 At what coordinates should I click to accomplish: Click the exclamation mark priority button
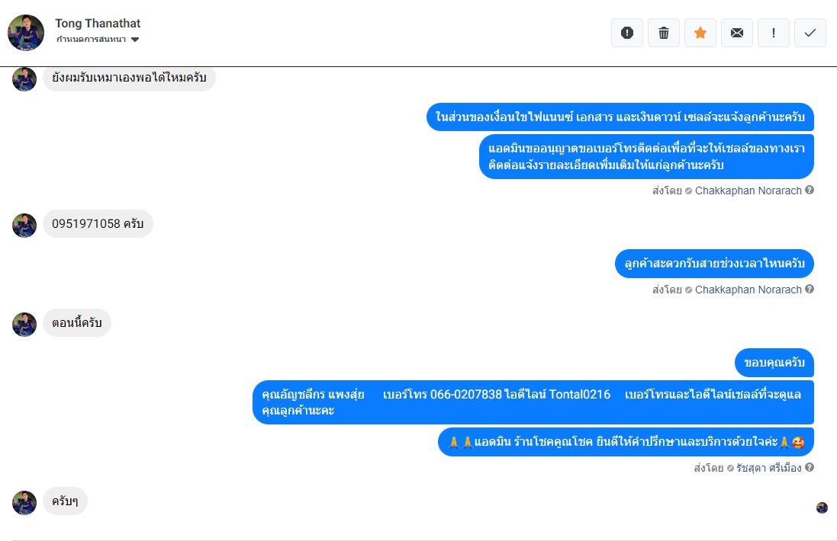pos(774,33)
